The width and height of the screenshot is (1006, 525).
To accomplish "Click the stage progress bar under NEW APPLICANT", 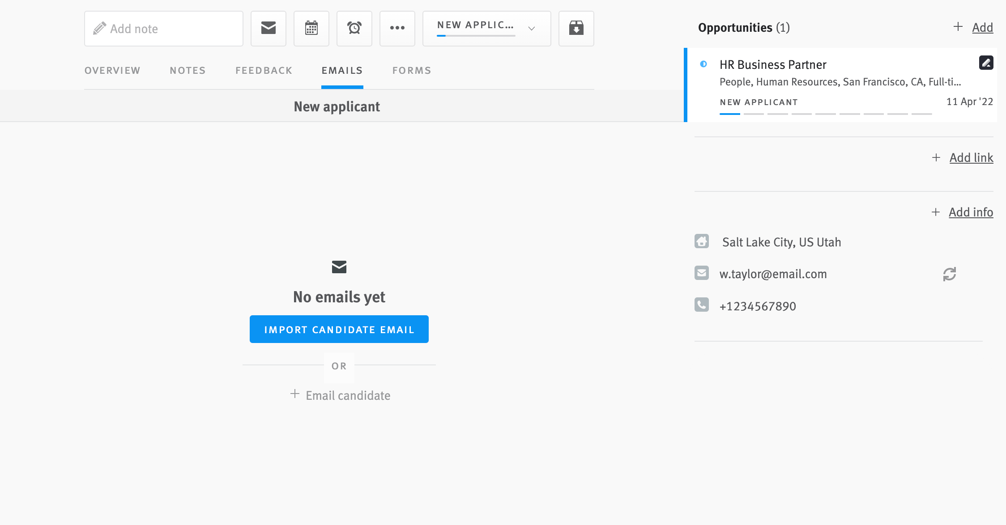I will (826, 113).
